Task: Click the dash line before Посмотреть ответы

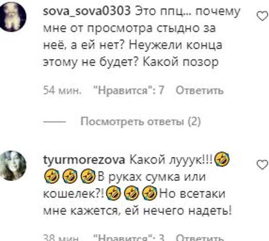Action: click(x=55, y=122)
